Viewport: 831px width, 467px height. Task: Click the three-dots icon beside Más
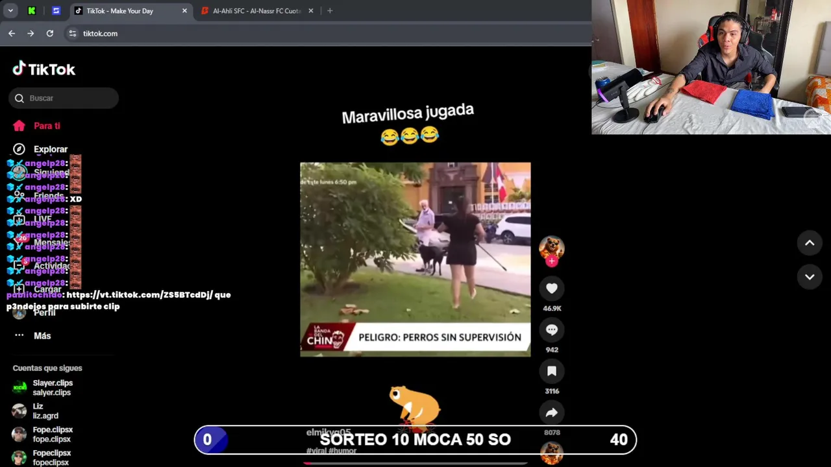pos(19,335)
